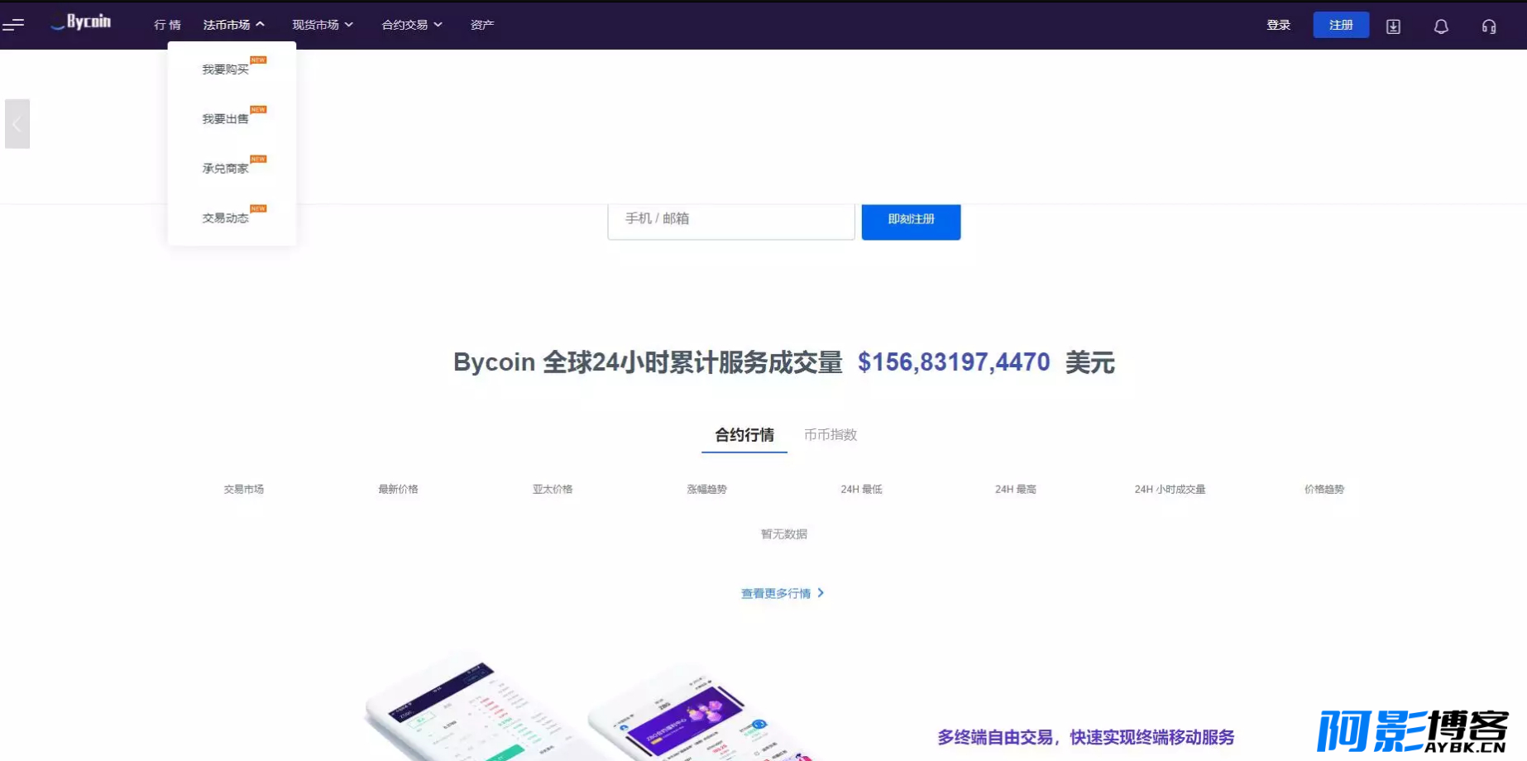Image resolution: width=1527 pixels, height=761 pixels.
Task: Select 交易动态 from the dropdown menu
Action: point(225,218)
